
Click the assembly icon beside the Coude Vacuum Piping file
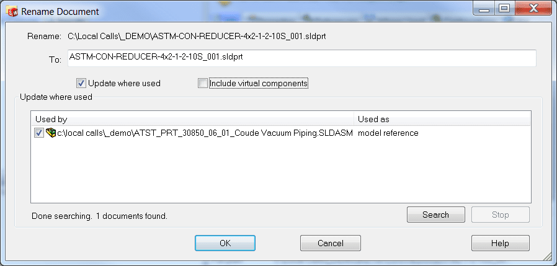click(51, 133)
